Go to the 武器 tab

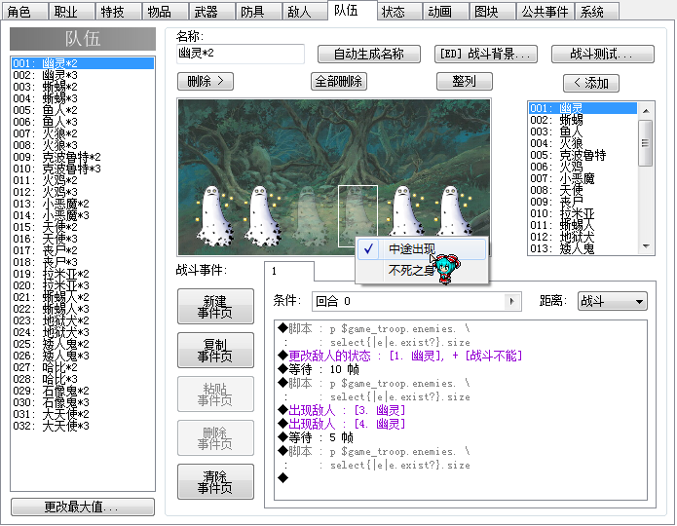click(x=211, y=12)
